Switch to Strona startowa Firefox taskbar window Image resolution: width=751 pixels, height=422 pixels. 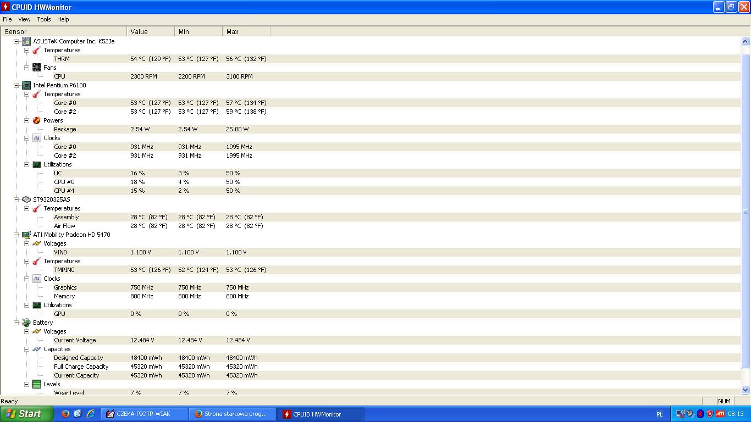(231, 414)
